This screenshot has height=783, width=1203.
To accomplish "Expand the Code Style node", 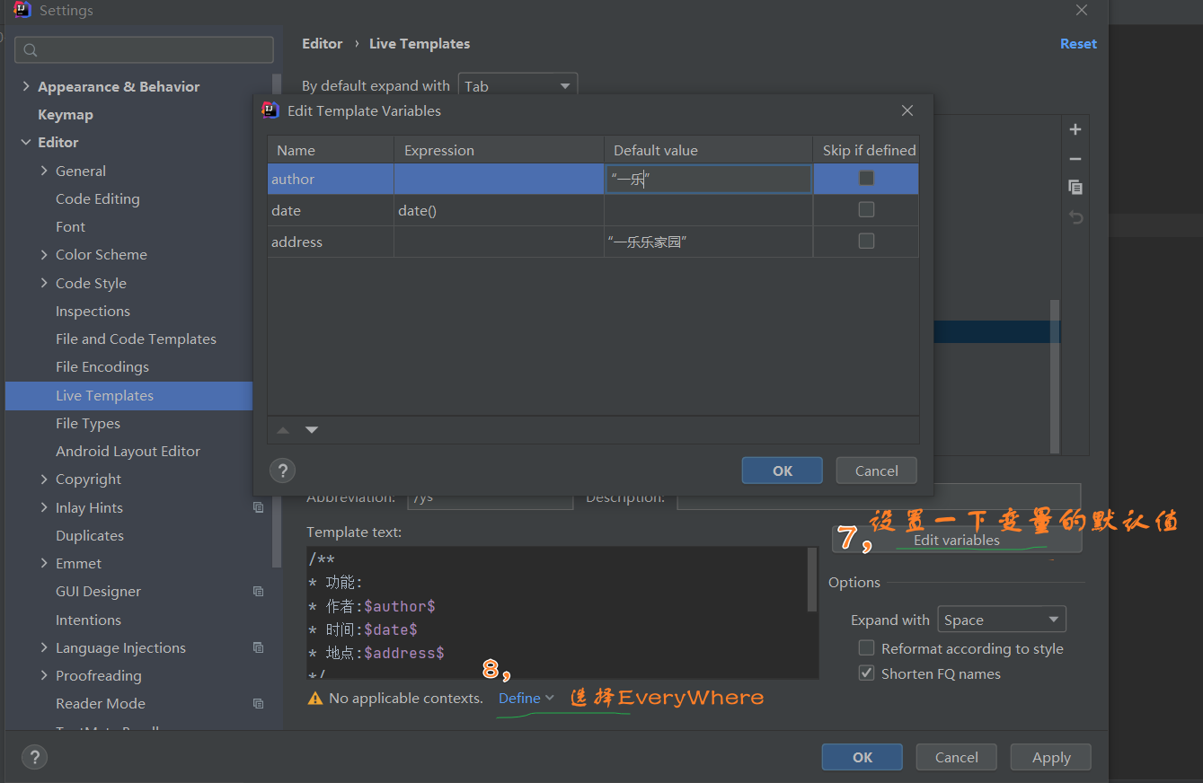I will 44,283.
